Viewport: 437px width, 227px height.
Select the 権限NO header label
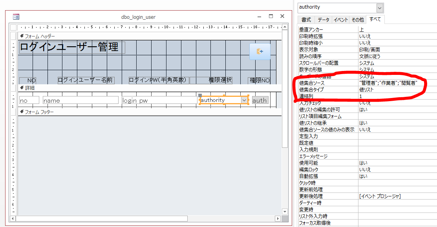[x=259, y=80]
